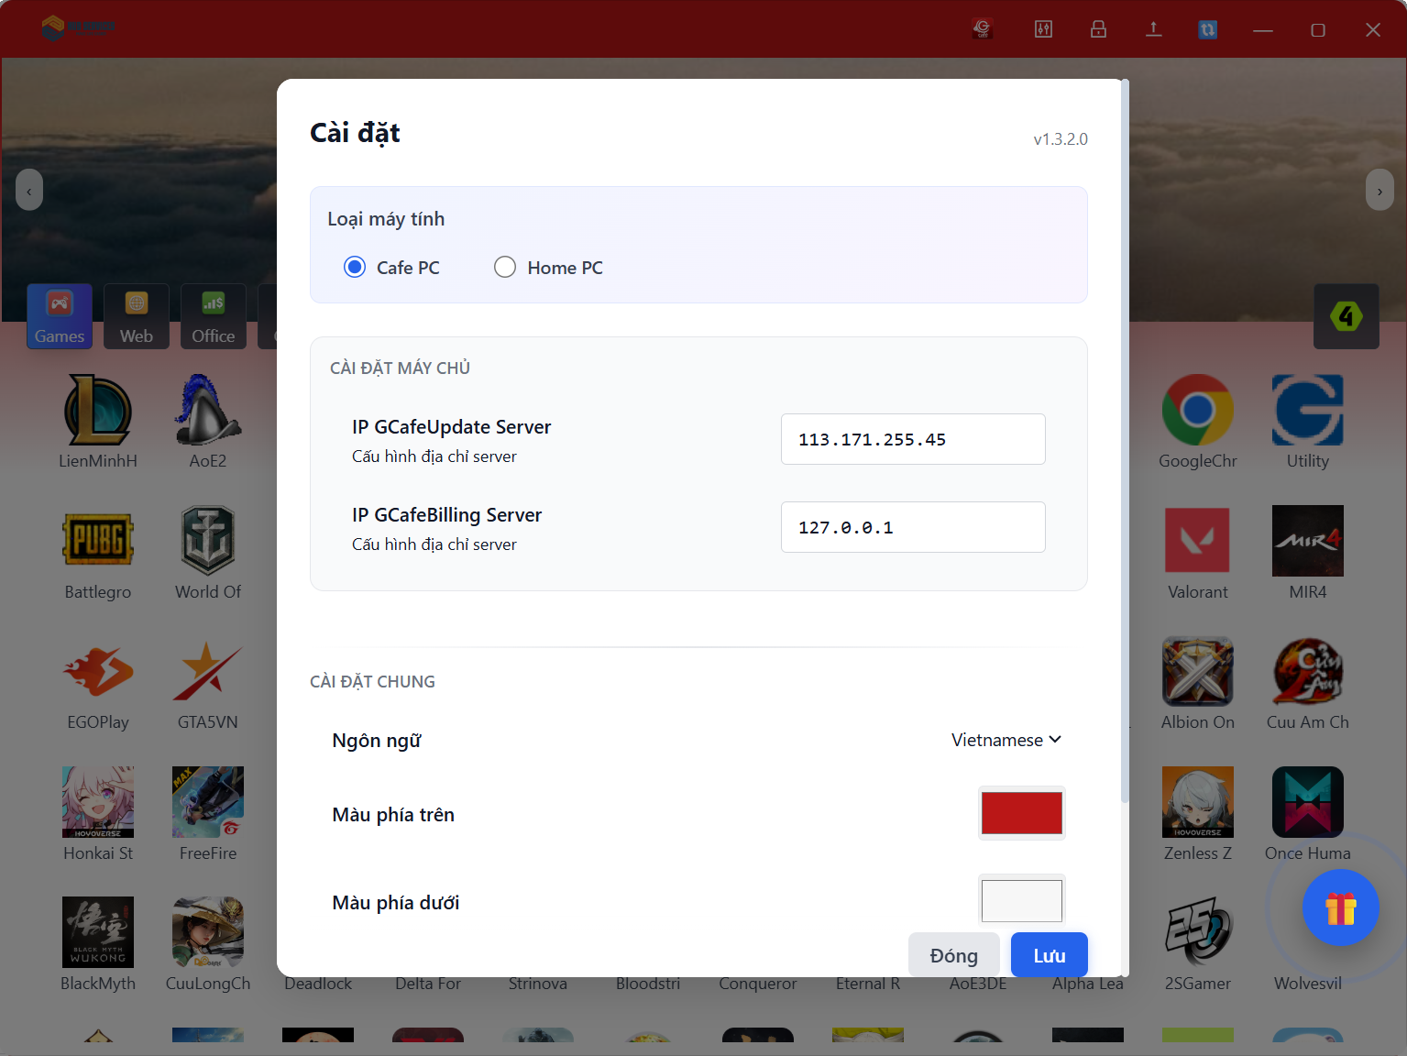Open the Ngôn ngữ Vietnamese language dropdown
This screenshot has width=1407, height=1056.
[x=1006, y=740]
